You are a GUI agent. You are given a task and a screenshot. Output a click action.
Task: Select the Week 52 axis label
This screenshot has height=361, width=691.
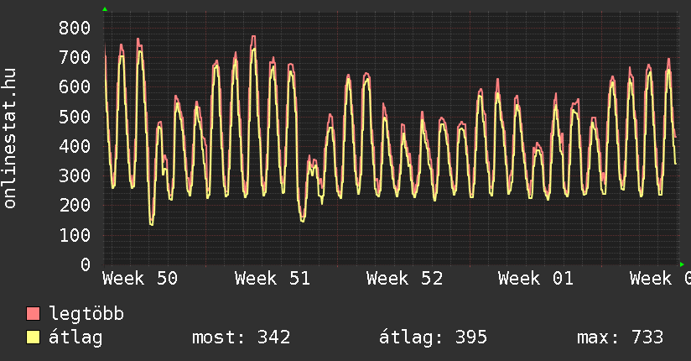[404, 279]
